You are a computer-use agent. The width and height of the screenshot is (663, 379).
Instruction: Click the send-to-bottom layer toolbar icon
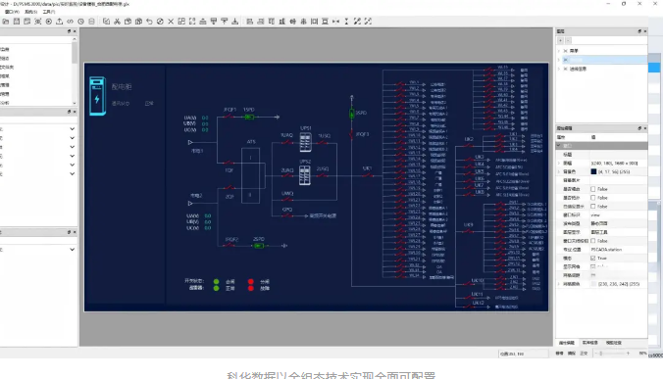pos(235,22)
